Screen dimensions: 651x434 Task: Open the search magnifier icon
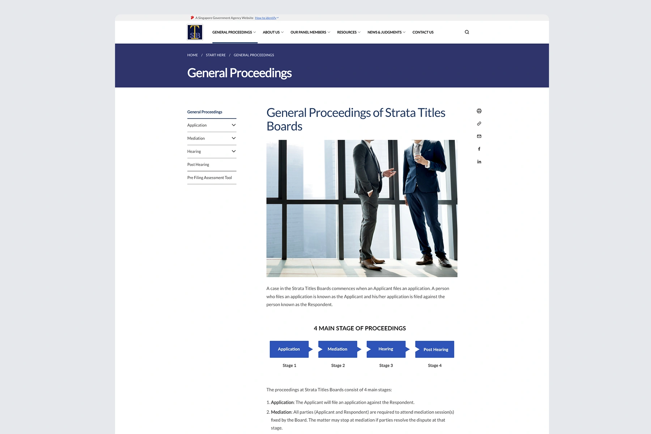[x=467, y=32]
